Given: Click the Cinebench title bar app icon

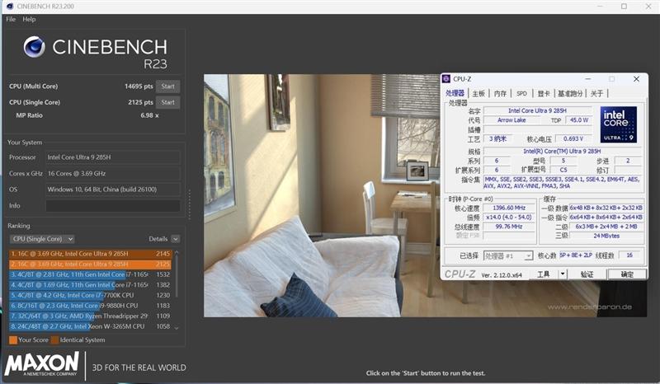Looking at the screenshot, I should pos(6,5).
